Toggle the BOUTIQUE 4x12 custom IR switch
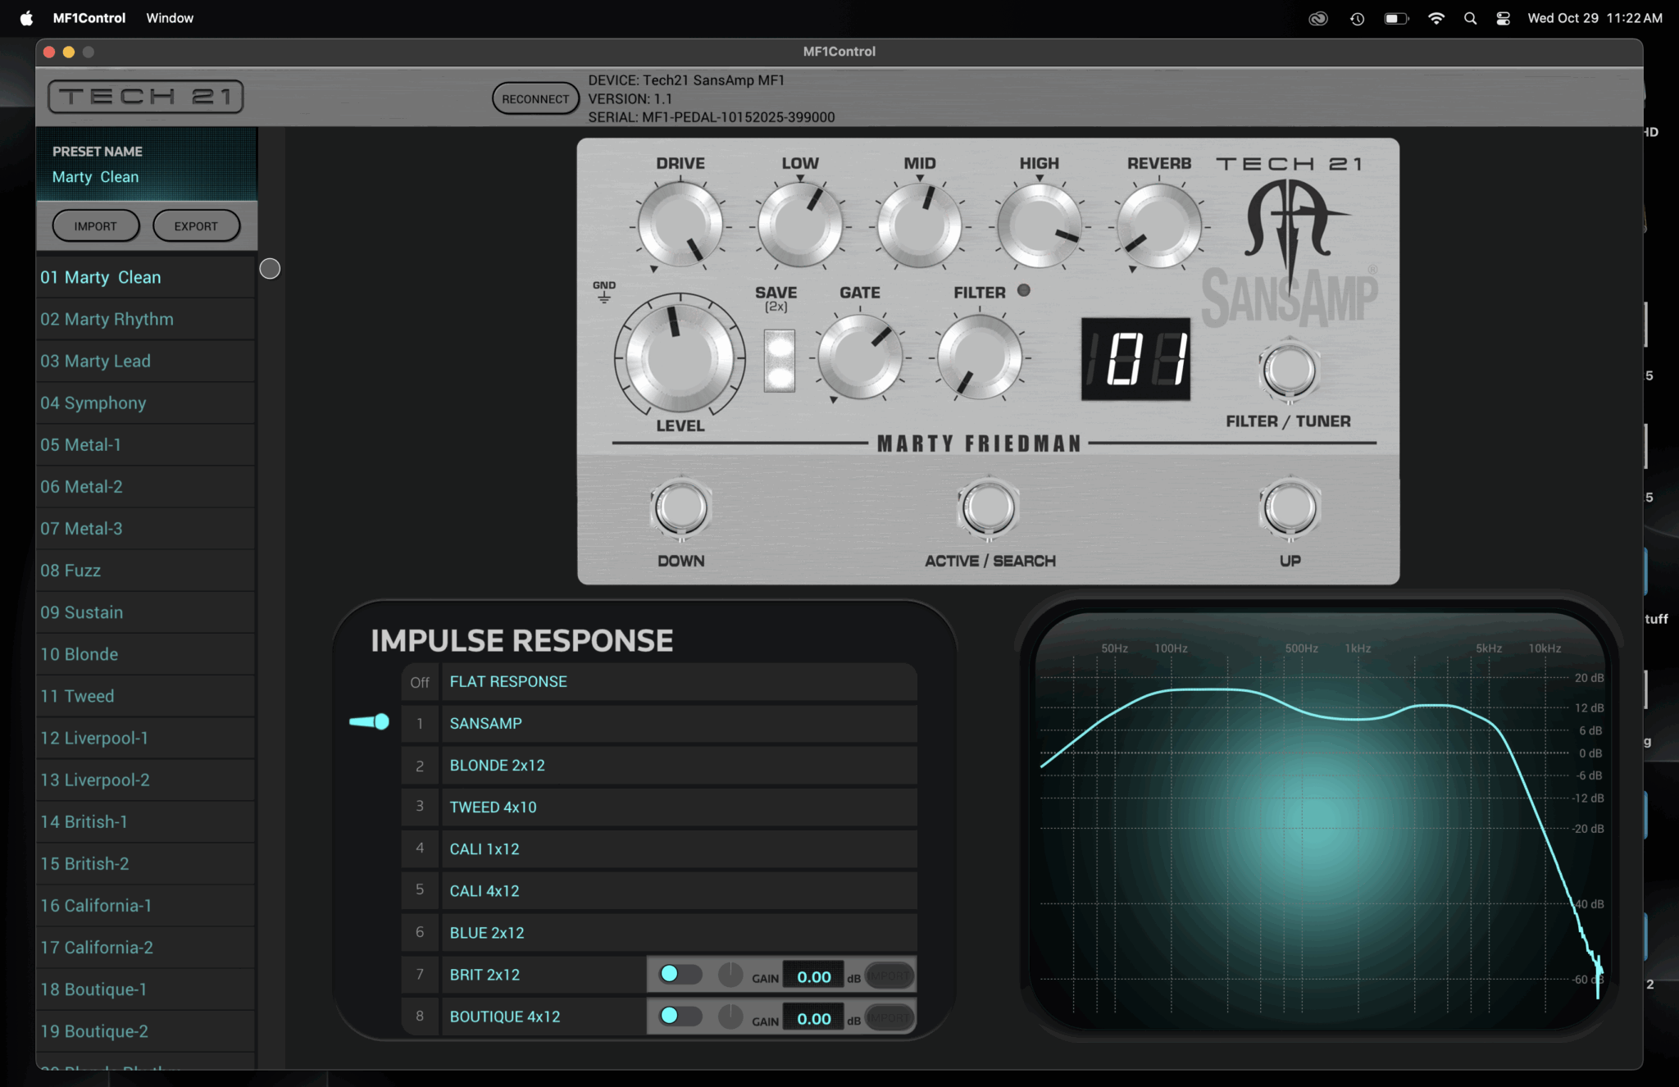 tap(680, 1016)
